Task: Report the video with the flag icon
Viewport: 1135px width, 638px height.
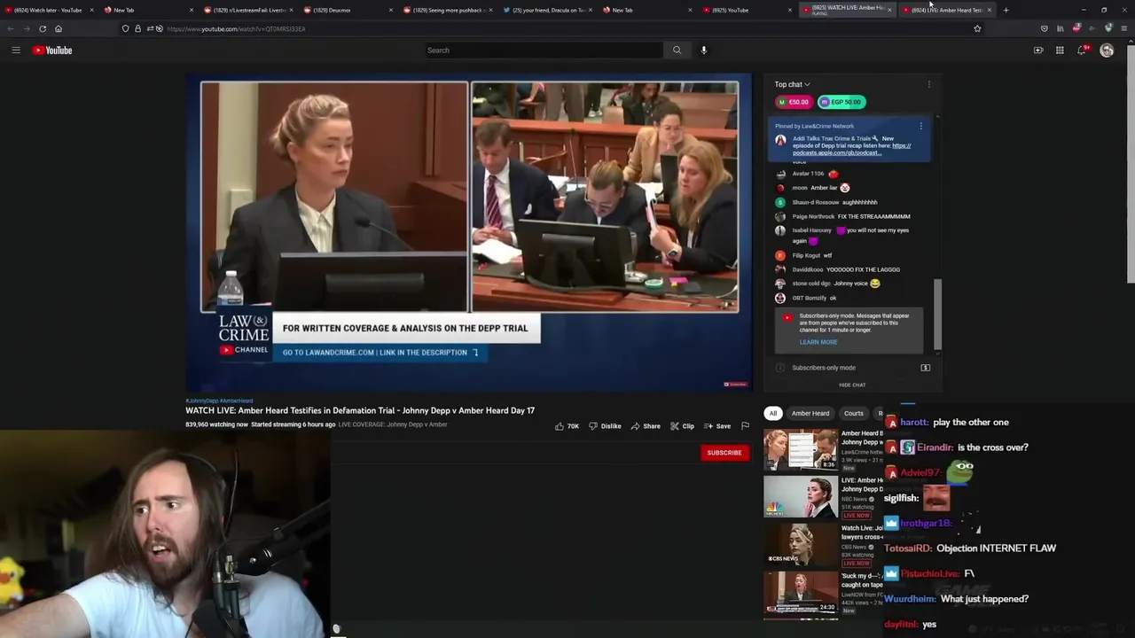Action: click(745, 426)
